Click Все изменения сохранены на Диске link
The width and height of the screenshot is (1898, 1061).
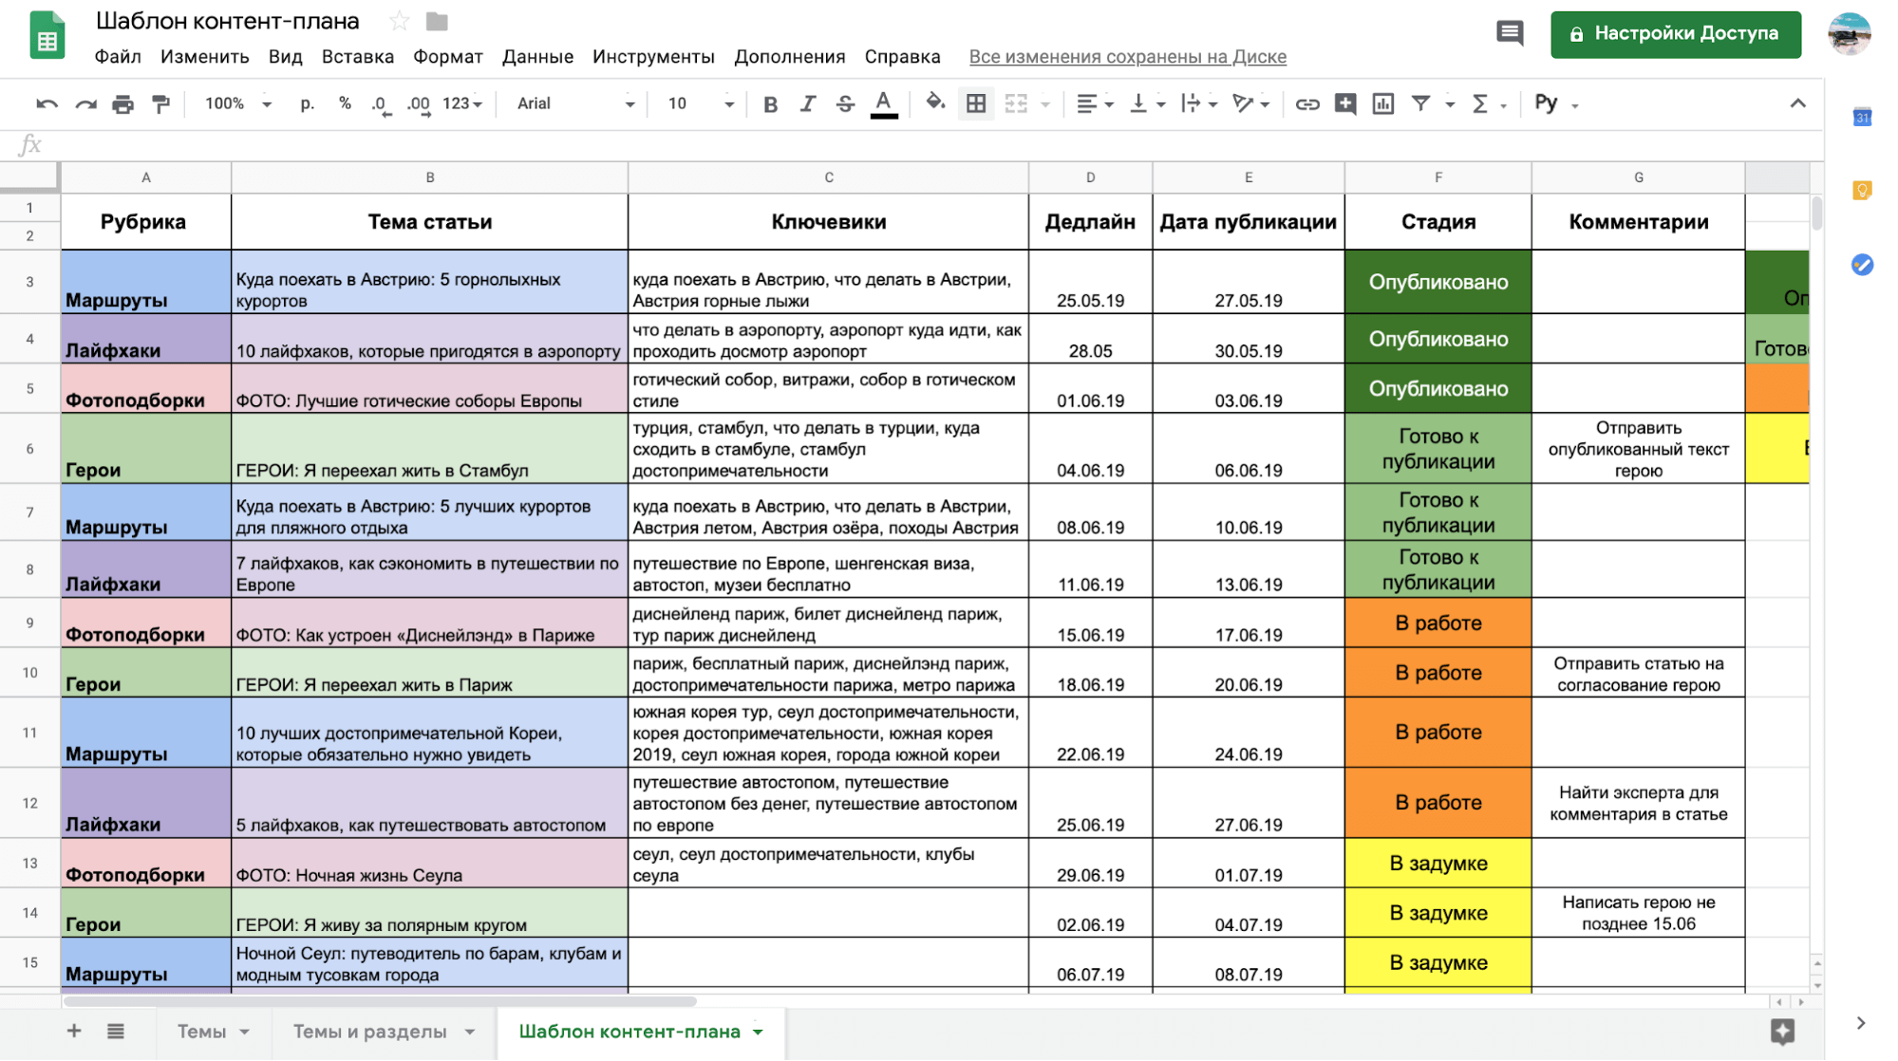coord(1127,56)
